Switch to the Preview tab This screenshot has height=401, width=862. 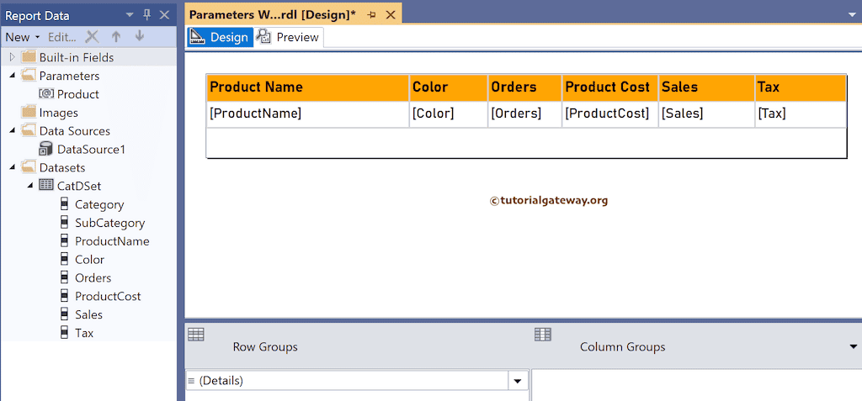(289, 37)
